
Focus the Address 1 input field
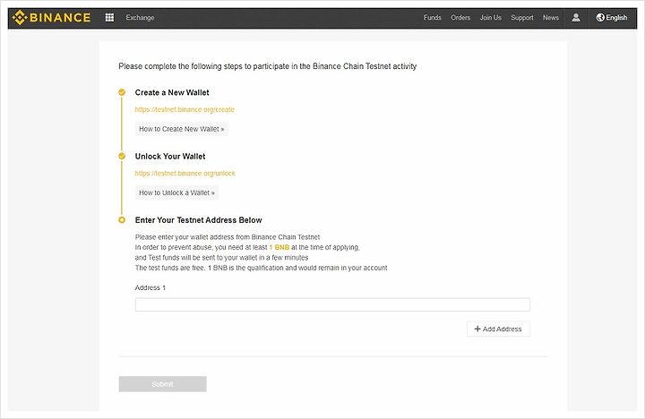[332, 304]
